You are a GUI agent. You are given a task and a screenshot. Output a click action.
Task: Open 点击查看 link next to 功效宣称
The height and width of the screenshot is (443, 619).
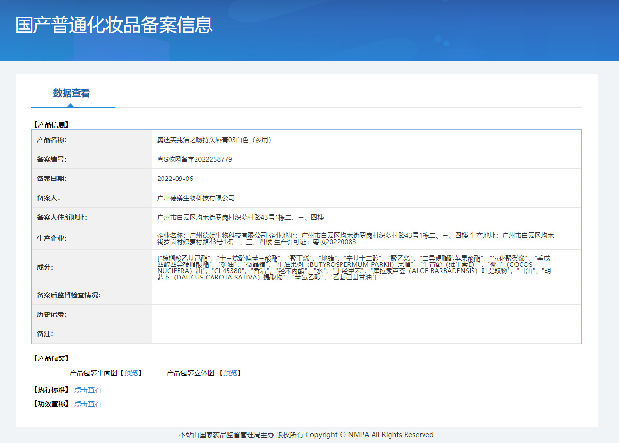coord(88,404)
